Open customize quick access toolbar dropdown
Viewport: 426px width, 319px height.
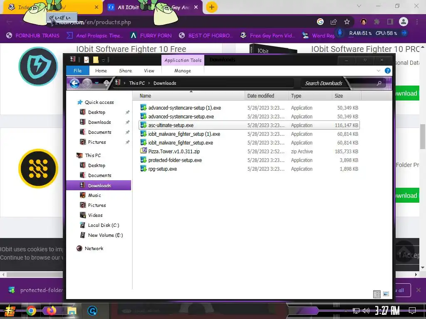pyautogui.click(x=104, y=60)
